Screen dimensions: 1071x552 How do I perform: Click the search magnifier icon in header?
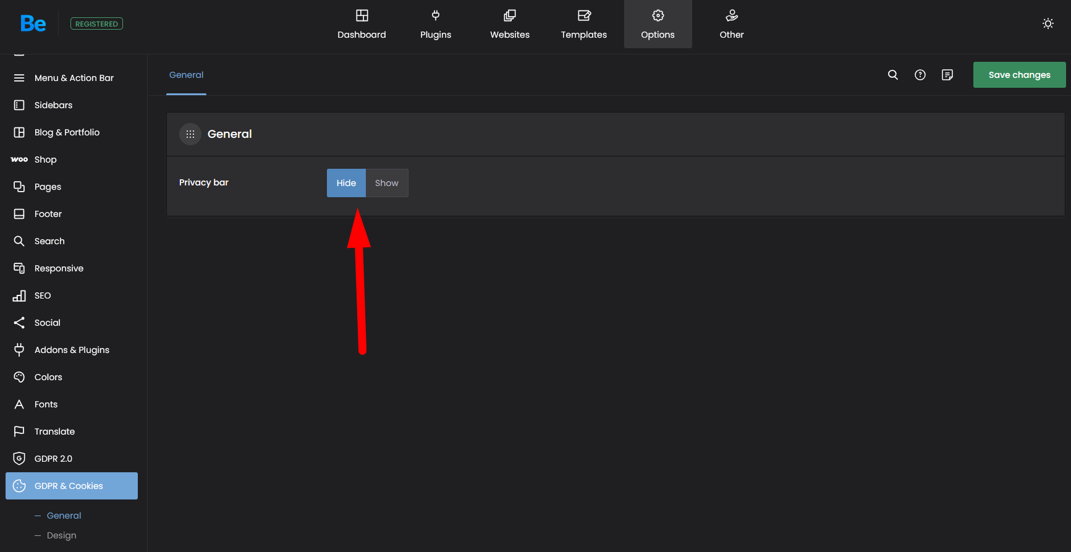(892, 75)
